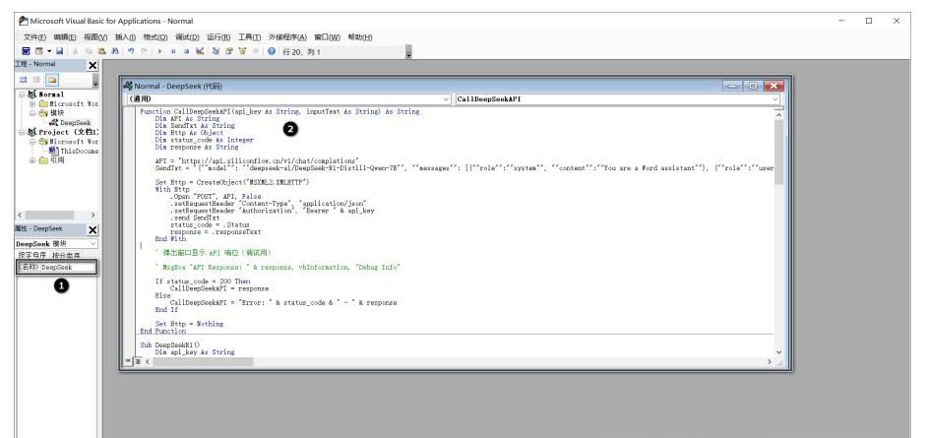Click the (名称) DeepSeek name field

coord(57,267)
